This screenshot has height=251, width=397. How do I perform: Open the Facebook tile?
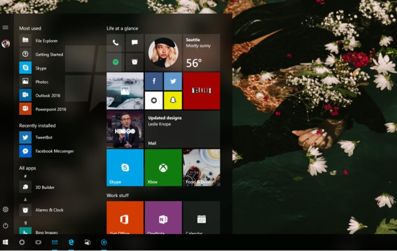[x=154, y=81]
